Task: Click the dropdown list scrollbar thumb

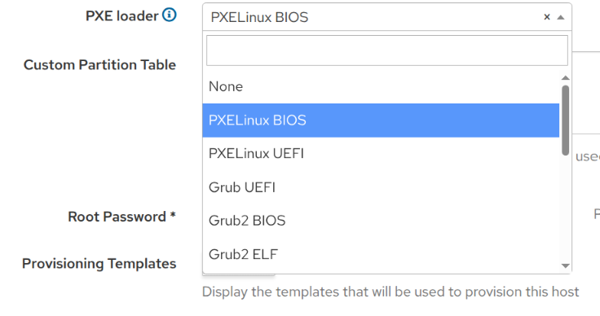Action: pos(565,120)
